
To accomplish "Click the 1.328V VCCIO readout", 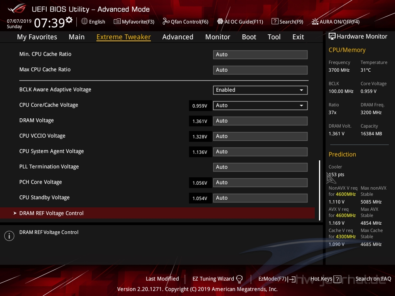I will tap(200, 136).
